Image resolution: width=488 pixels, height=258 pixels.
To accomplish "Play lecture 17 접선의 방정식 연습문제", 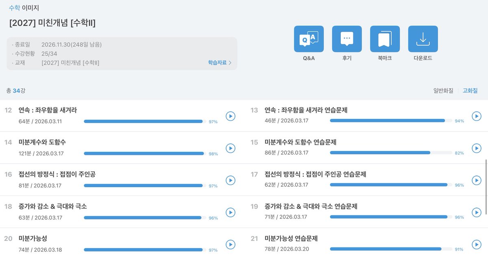I will click(477, 180).
